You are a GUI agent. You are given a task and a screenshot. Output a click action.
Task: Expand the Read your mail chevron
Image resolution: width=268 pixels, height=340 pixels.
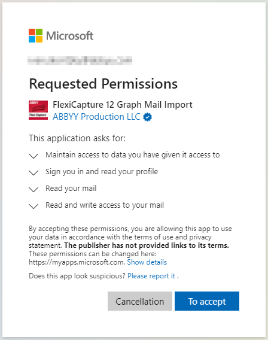coord(33,189)
